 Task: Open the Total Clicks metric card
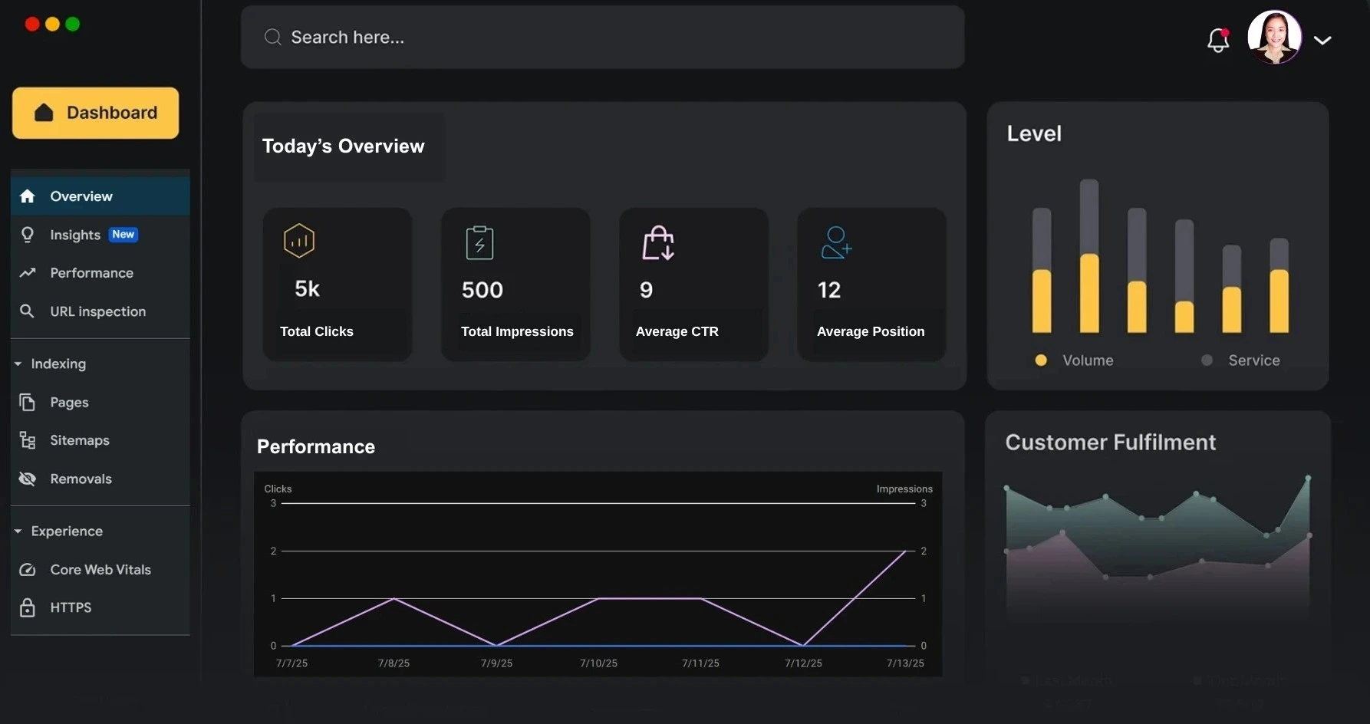click(x=338, y=285)
